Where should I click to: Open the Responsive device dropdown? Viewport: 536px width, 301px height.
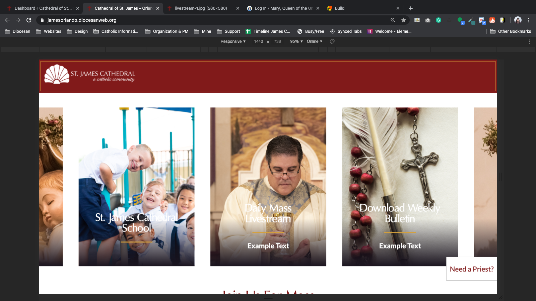click(233, 41)
